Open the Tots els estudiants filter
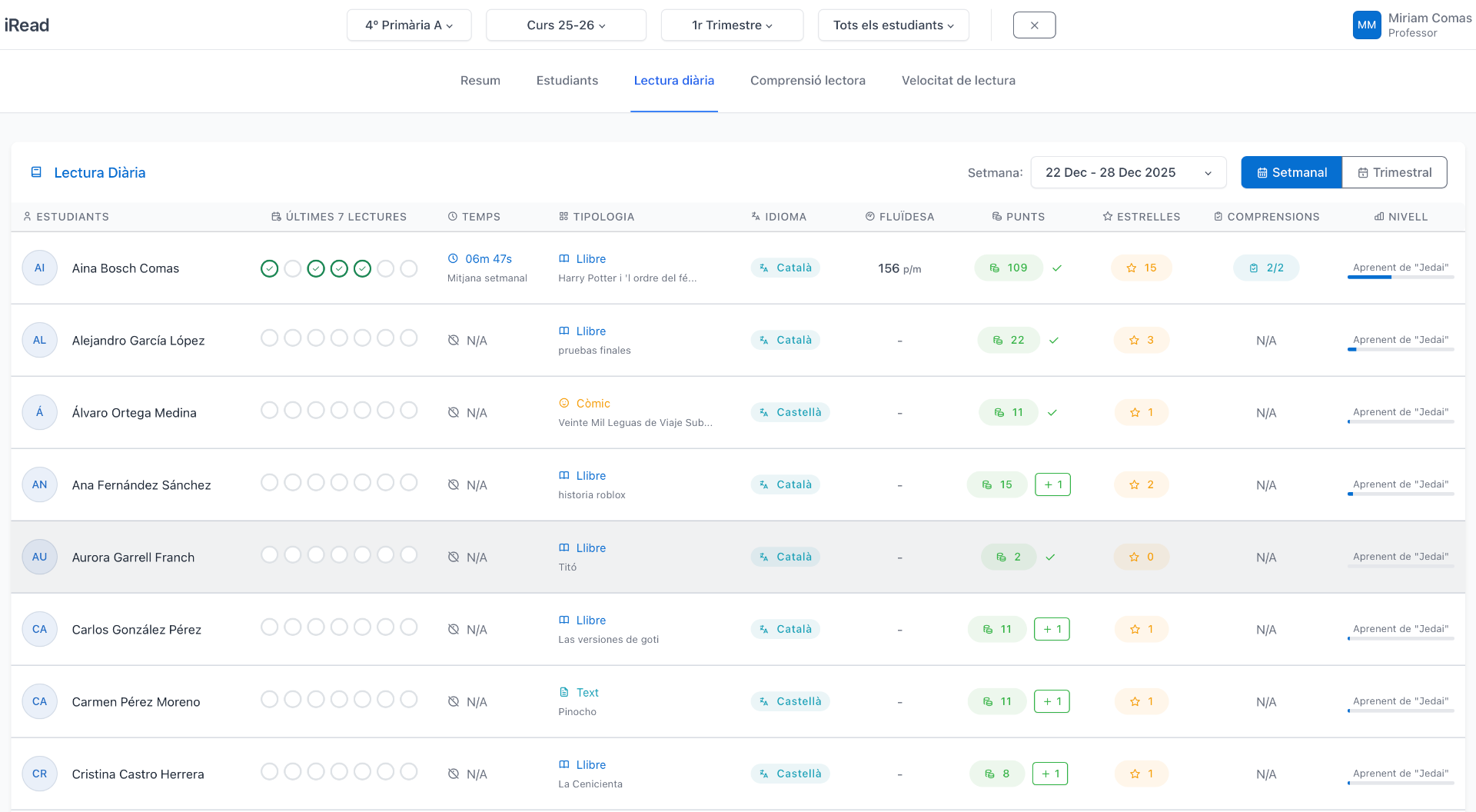The image size is (1476, 812). (893, 25)
